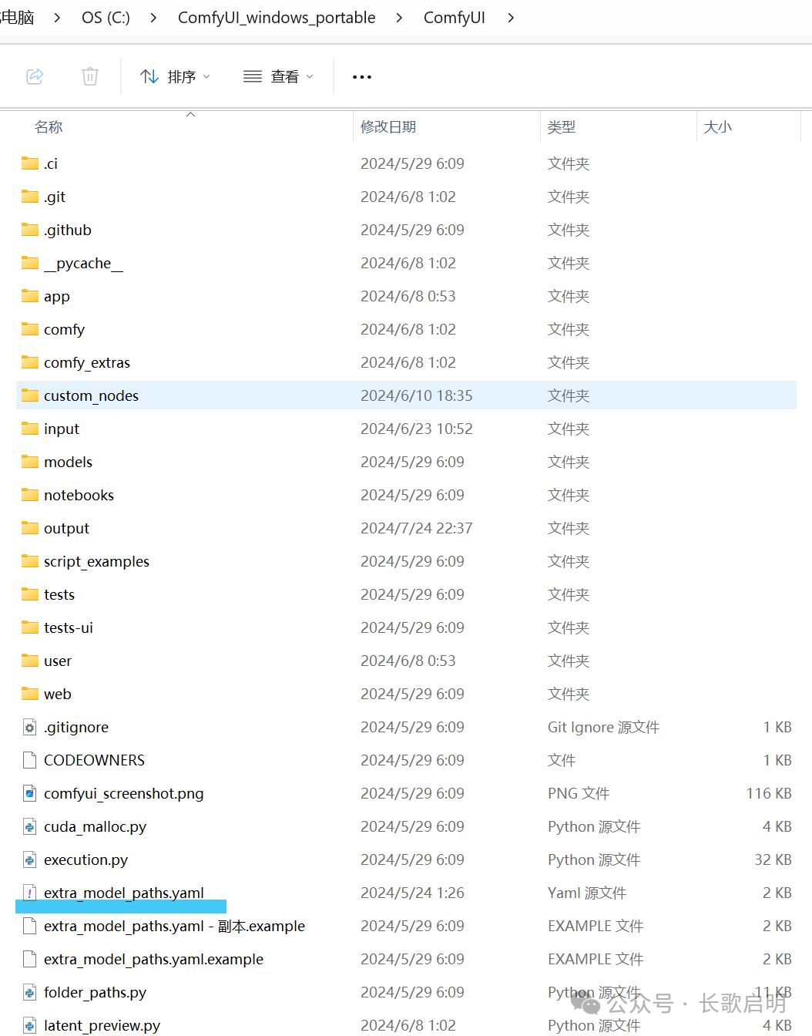Sort by Size (大小) column header
Image resolution: width=812 pixels, height=1036 pixels.
[x=717, y=126]
